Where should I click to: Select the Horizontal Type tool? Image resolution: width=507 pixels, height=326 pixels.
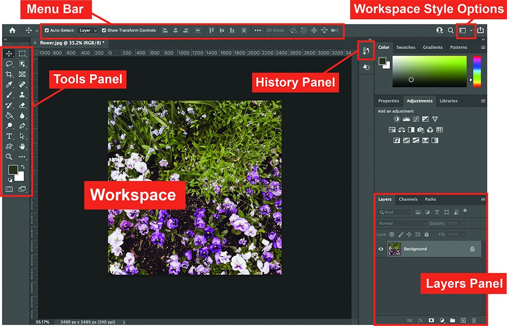[9, 136]
